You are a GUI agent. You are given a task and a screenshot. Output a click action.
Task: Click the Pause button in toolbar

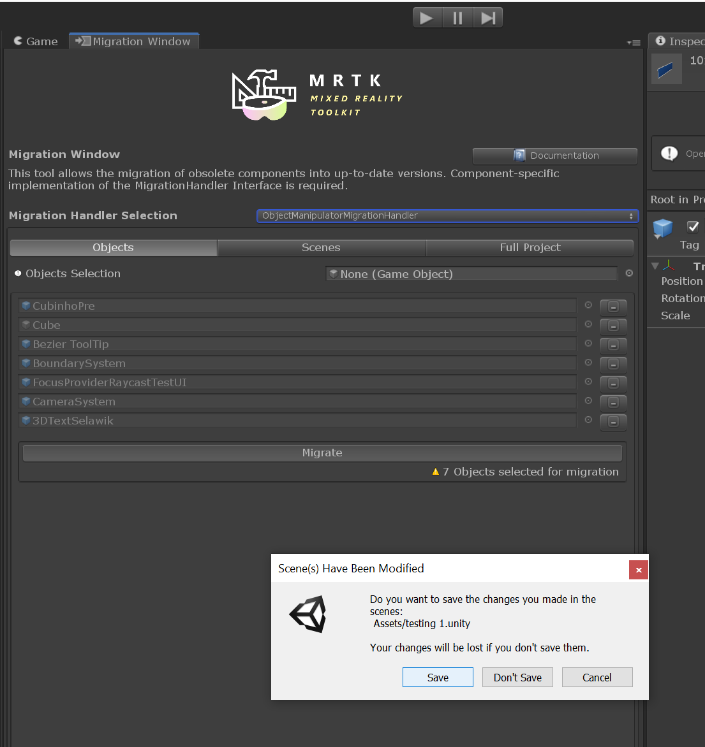457,18
